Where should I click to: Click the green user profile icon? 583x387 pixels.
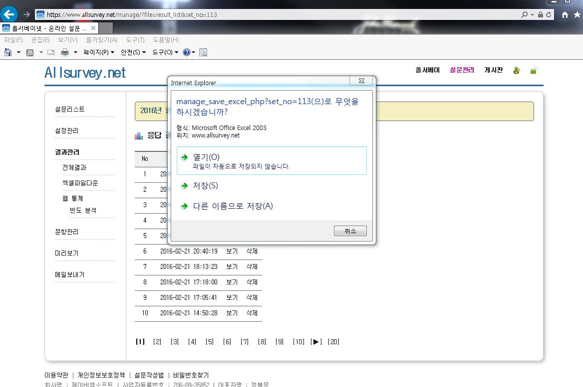517,71
